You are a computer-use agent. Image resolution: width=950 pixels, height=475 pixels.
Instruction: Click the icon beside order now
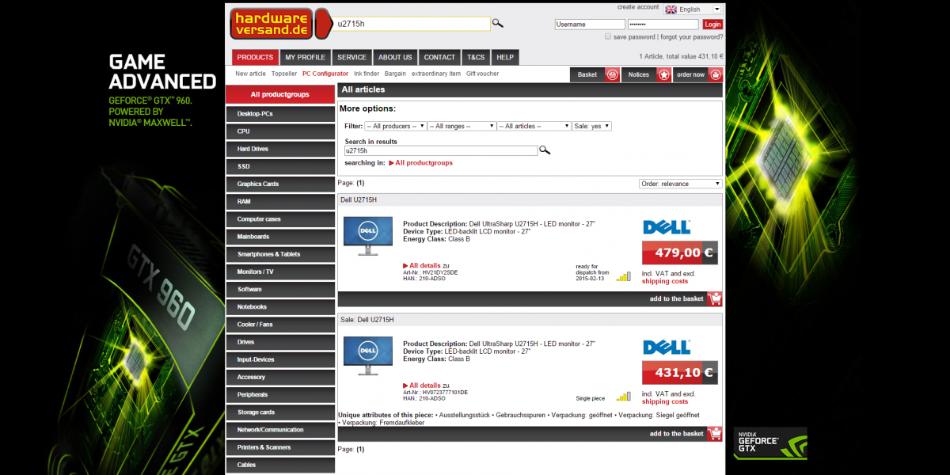716,74
